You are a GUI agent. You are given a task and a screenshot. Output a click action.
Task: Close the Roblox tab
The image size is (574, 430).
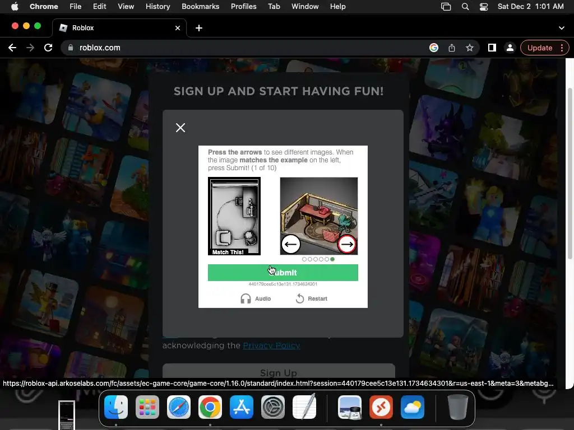[178, 28]
